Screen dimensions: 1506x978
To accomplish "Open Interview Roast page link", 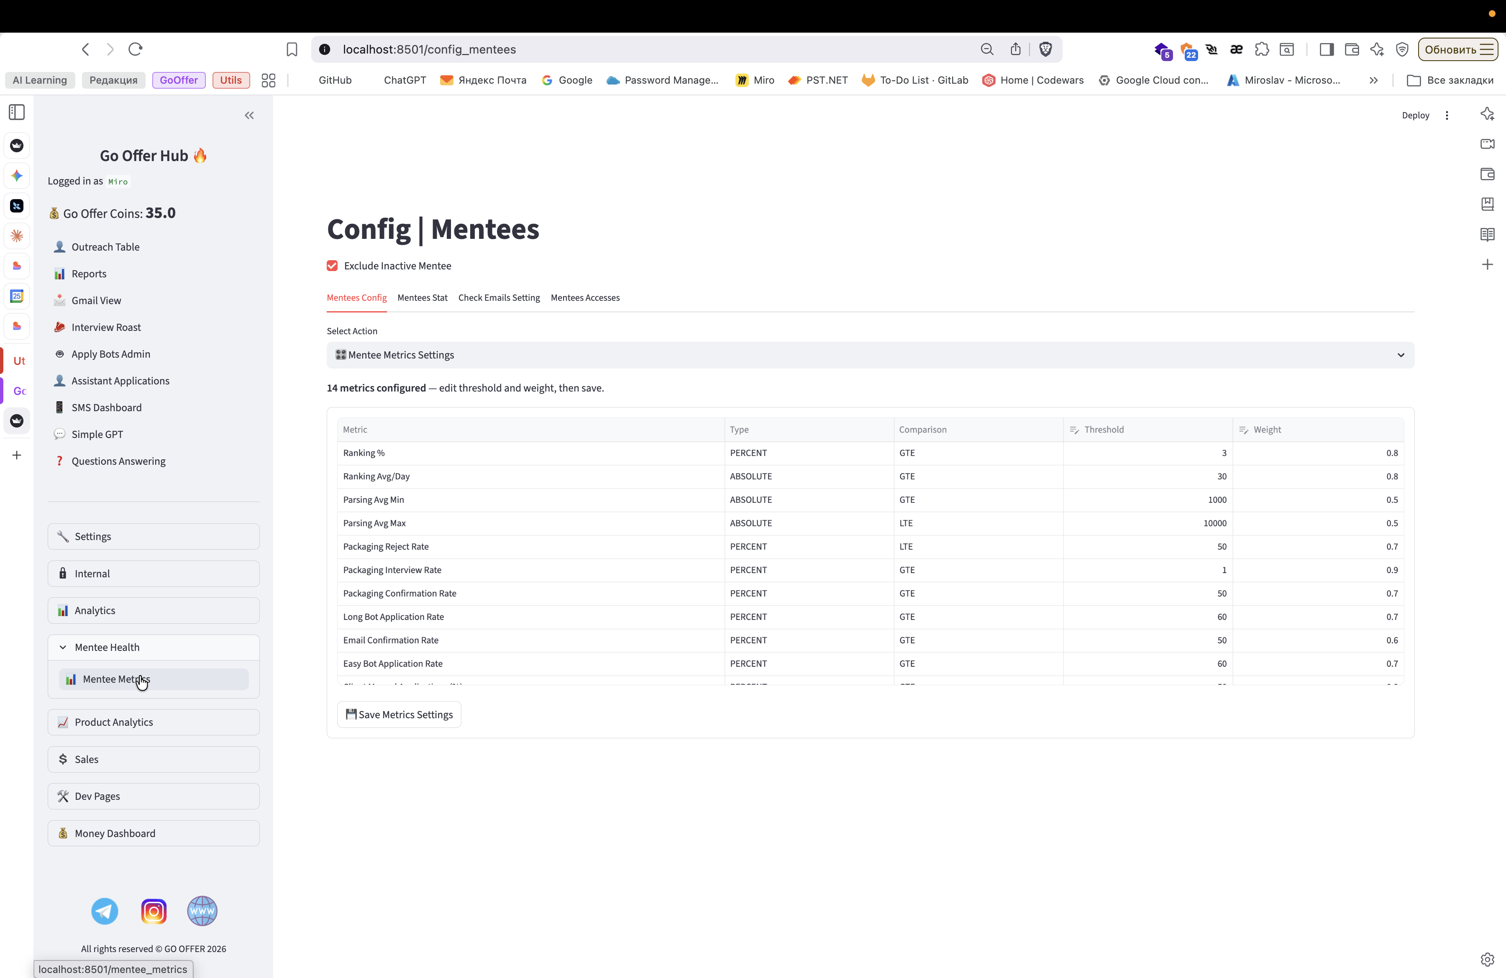I will click(x=106, y=327).
